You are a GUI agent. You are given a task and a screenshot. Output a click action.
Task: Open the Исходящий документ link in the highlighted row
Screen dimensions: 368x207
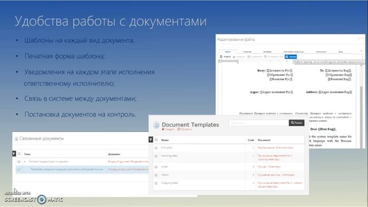tap(128, 169)
